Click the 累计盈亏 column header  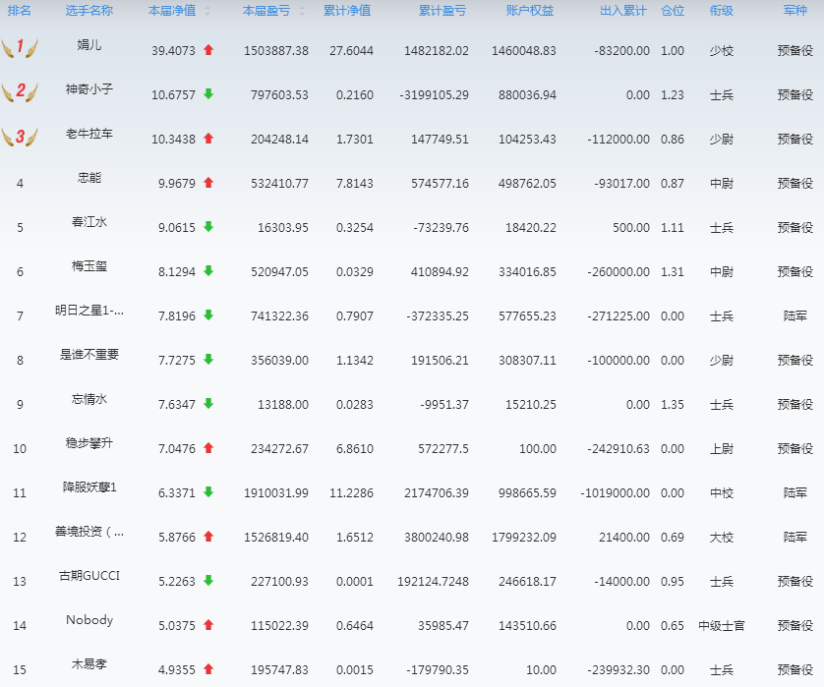coord(441,12)
